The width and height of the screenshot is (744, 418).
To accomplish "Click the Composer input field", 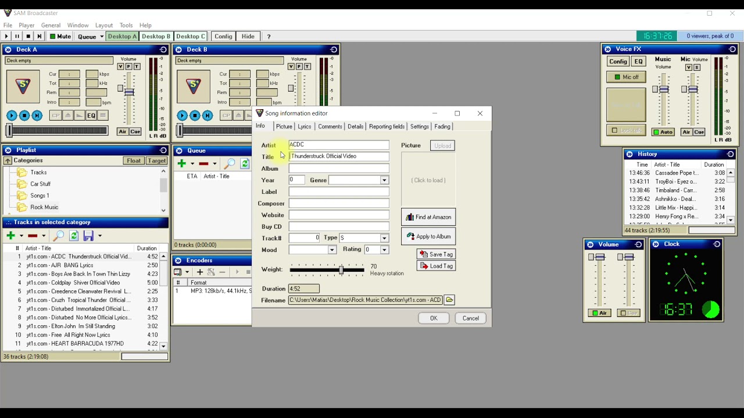I will [339, 204].
